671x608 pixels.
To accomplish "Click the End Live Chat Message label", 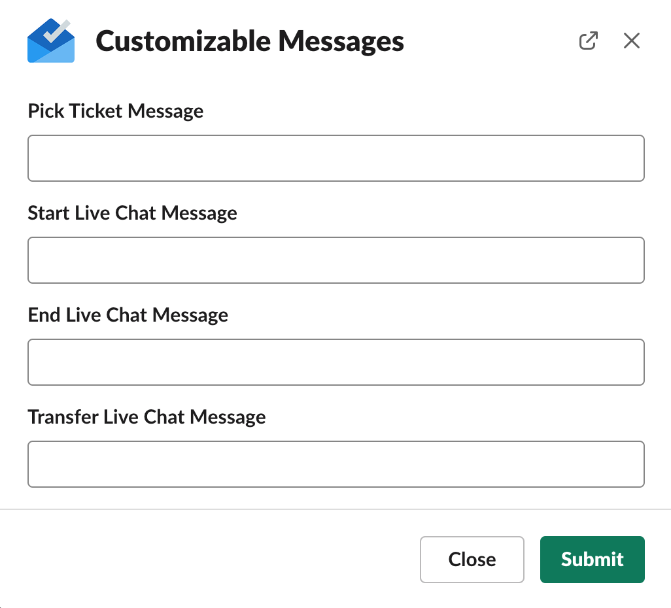I will click(x=128, y=315).
